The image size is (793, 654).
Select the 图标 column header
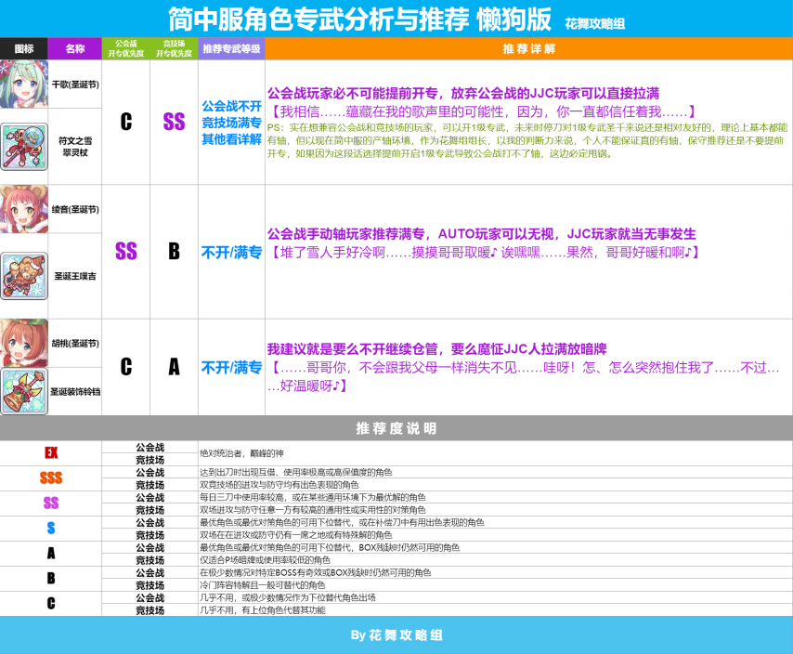pyautogui.click(x=24, y=48)
